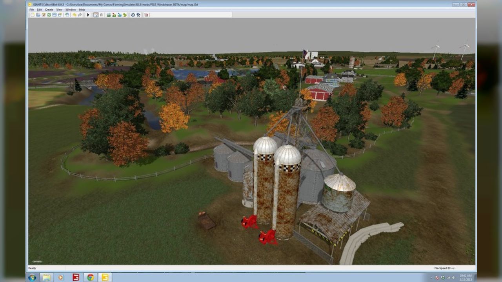Click the Open file folder icon
Viewport: 502px width, 282px height.
(x=38, y=14)
